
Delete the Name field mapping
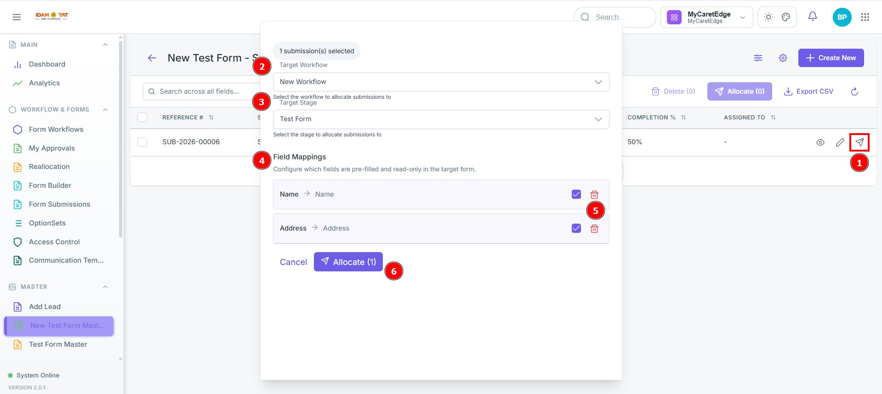pos(594,195)
